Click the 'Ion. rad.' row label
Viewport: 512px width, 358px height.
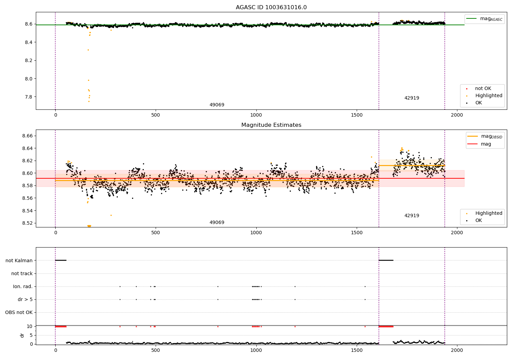pos(23,287)
